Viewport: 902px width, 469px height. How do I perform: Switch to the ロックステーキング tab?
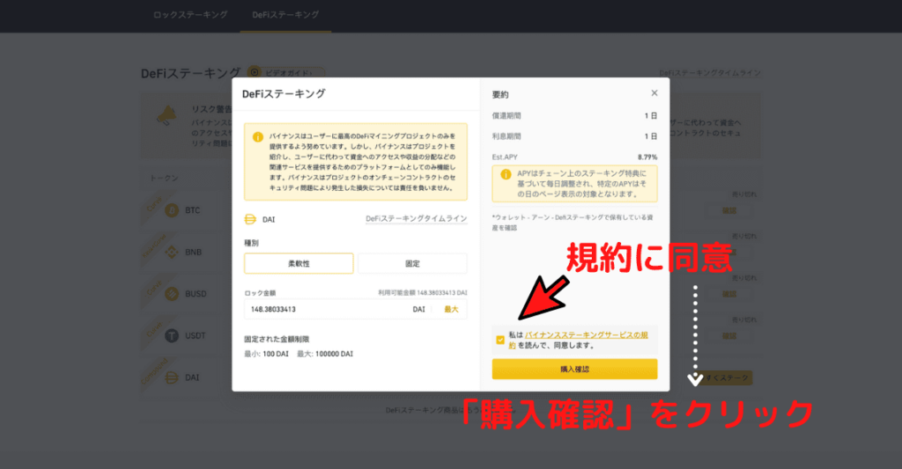click(x=190, y=15)
